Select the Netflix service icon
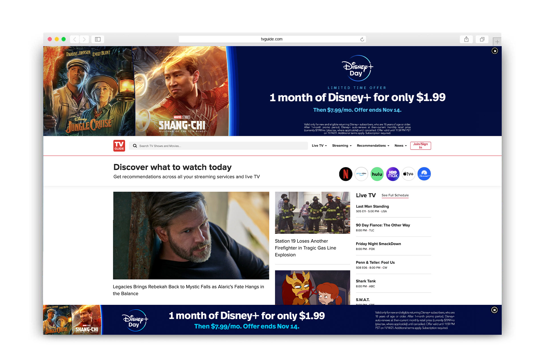 click(346, 174)
